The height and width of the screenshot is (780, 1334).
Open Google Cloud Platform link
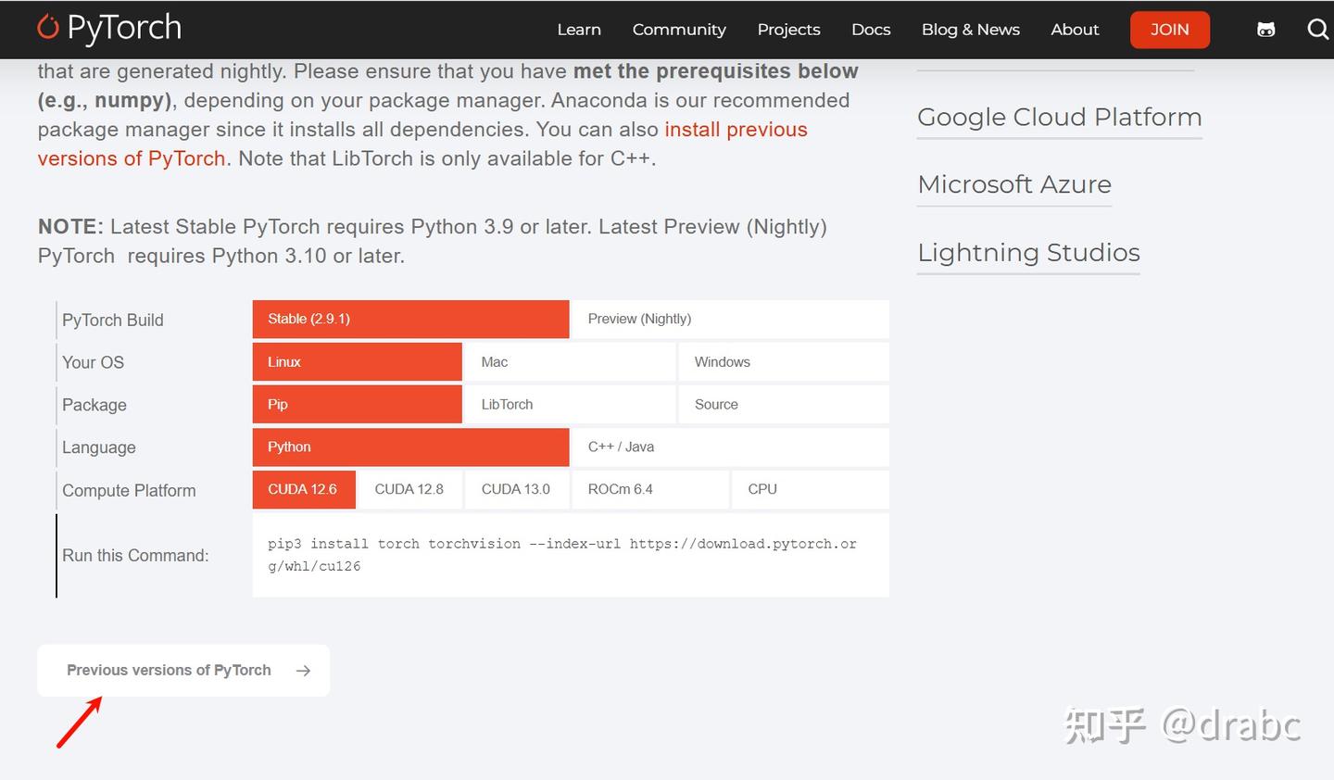point(1059,118)
